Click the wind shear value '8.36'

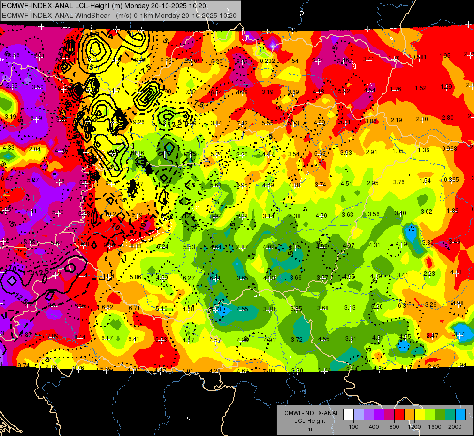point(138,153)
